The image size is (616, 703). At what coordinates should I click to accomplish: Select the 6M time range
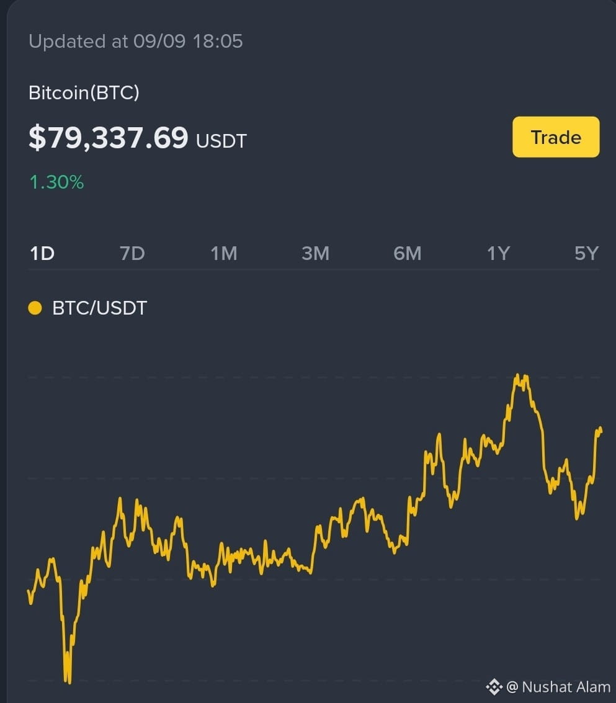407,253
